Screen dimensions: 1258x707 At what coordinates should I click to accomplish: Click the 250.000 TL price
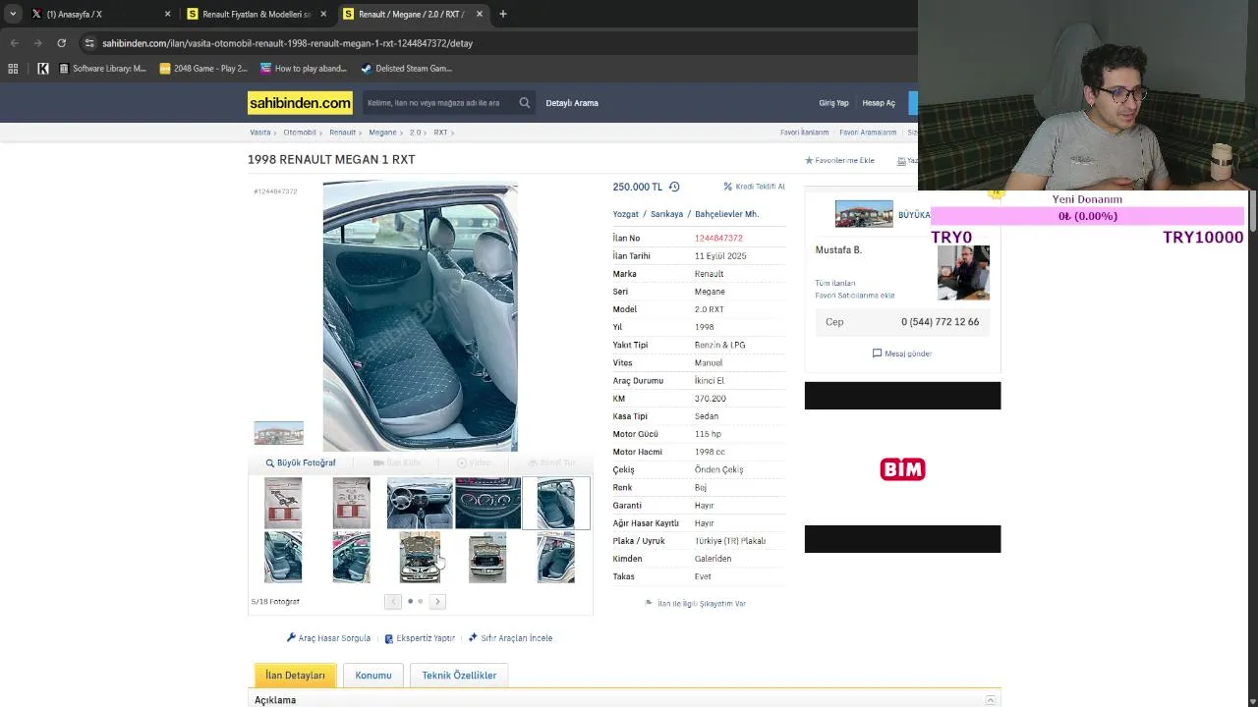coord(638,187)
